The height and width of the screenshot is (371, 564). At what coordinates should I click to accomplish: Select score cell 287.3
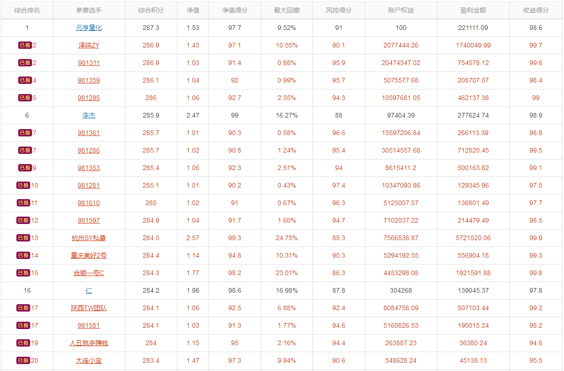pos(151,28)
